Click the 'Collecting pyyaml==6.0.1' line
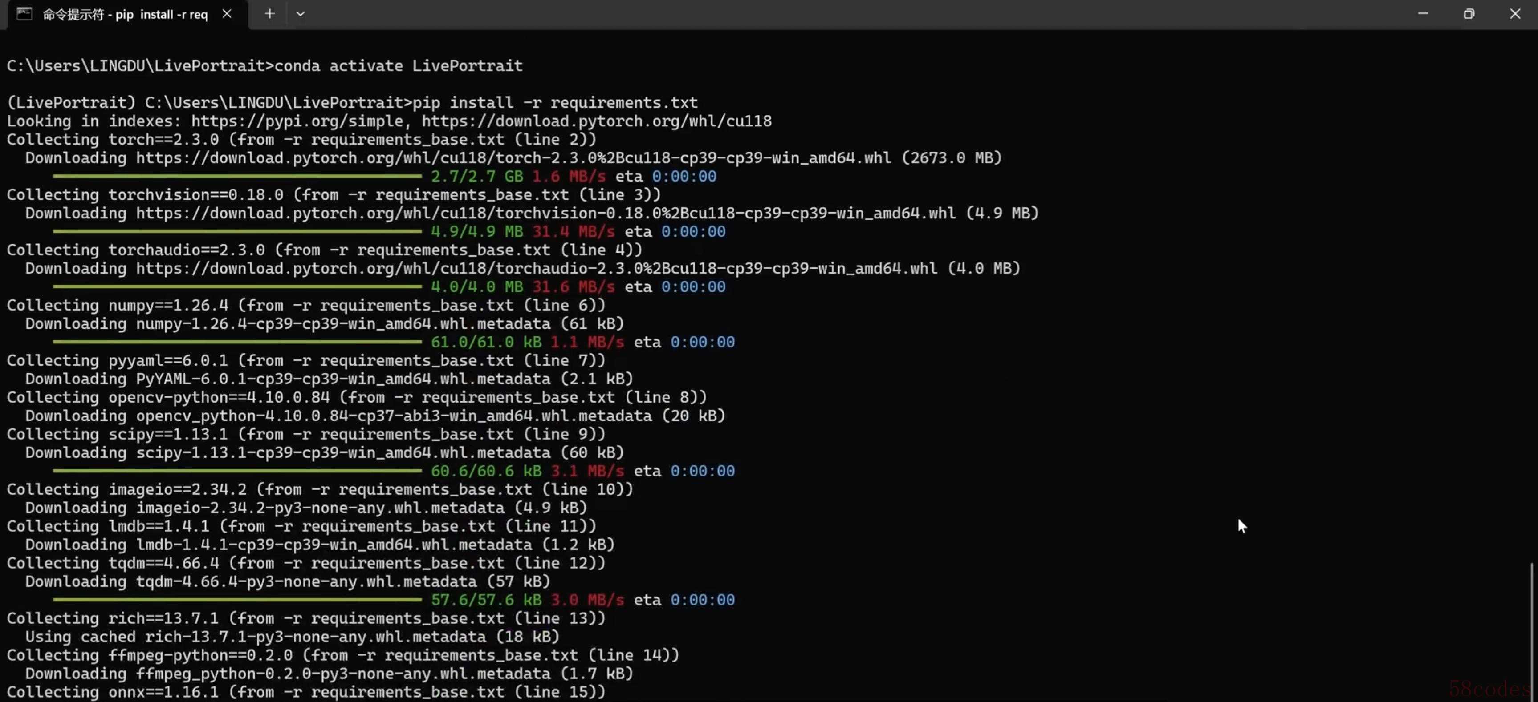Viewport: 1538px width, 702px height. (306, 361)
